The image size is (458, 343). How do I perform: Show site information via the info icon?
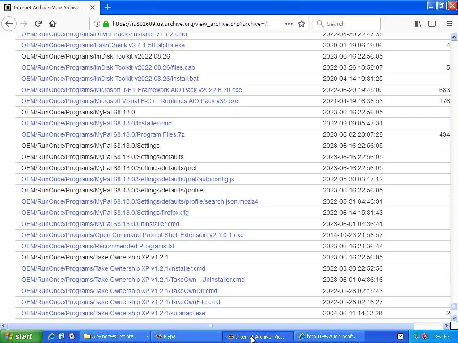pyautogui.click(x=97, y=24)
